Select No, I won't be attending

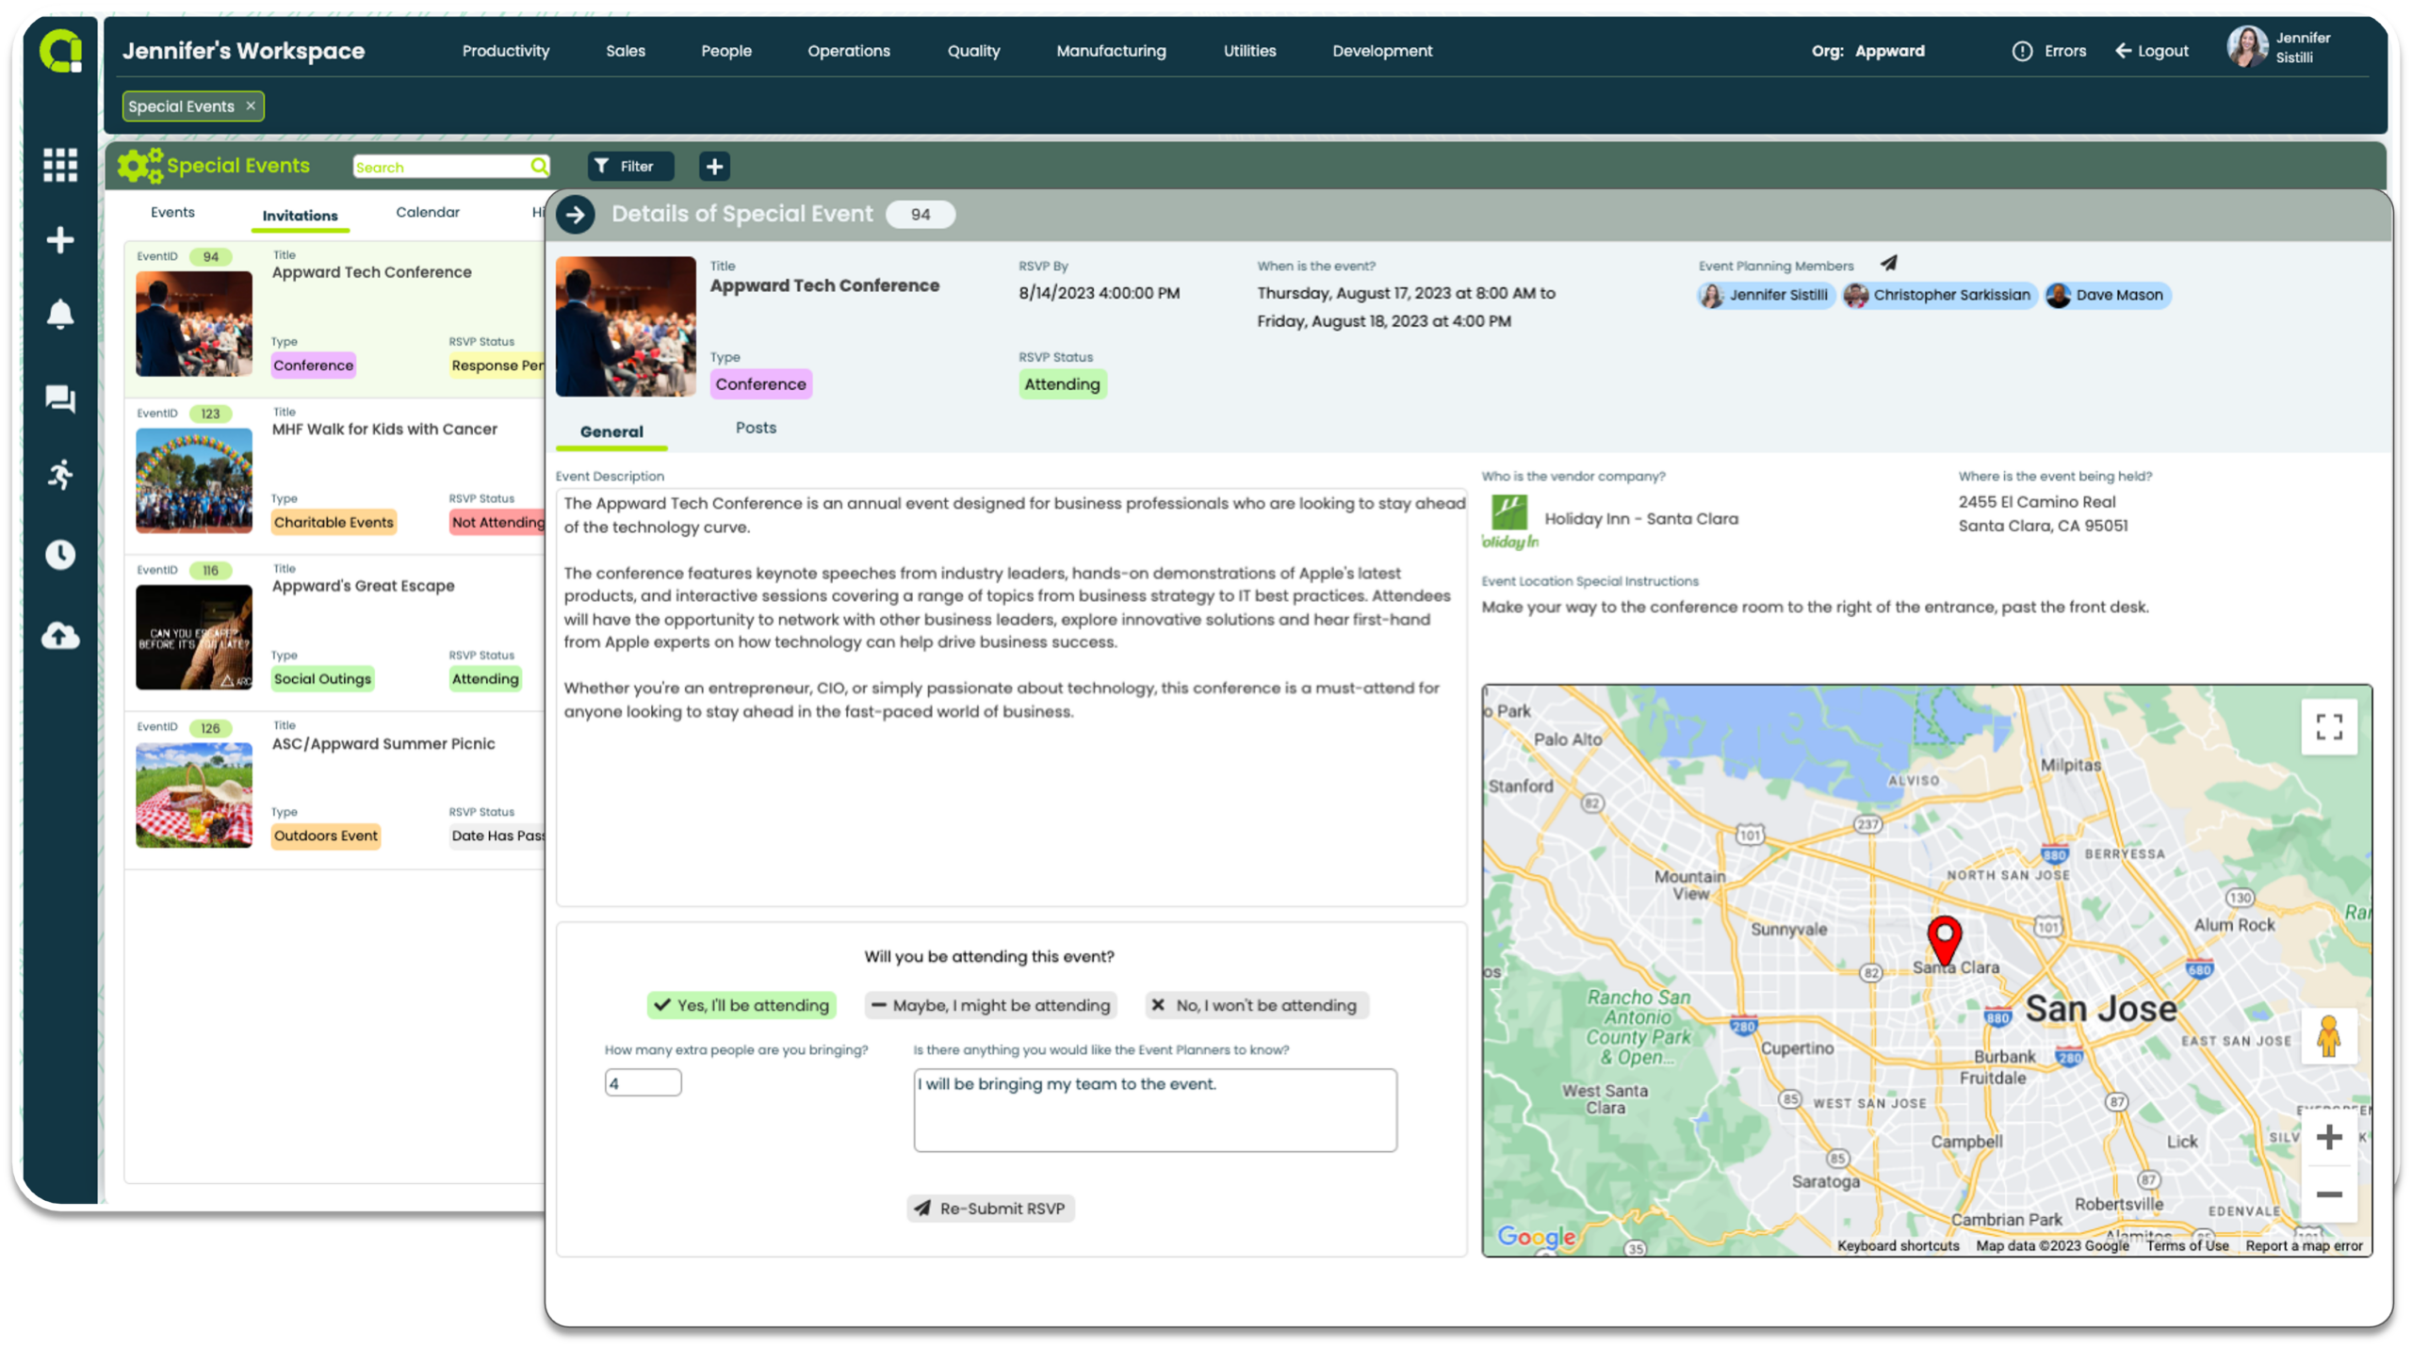pyautogui.click(x=1256, y=1004)
